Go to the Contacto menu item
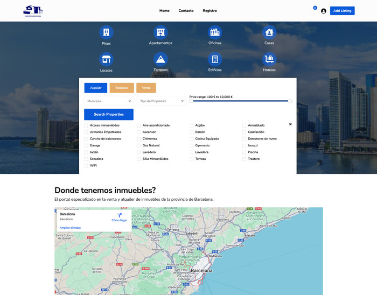 click(x=186, y=11)
